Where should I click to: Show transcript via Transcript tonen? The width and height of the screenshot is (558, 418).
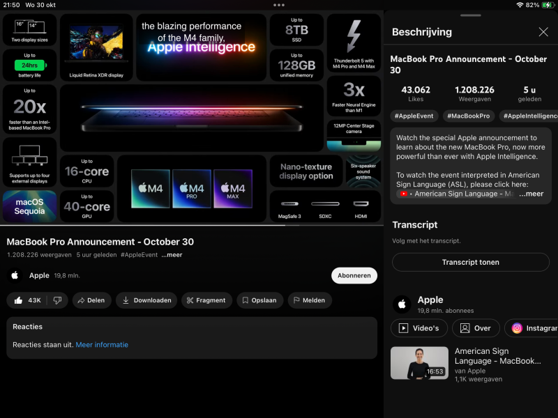coord(470,262)
